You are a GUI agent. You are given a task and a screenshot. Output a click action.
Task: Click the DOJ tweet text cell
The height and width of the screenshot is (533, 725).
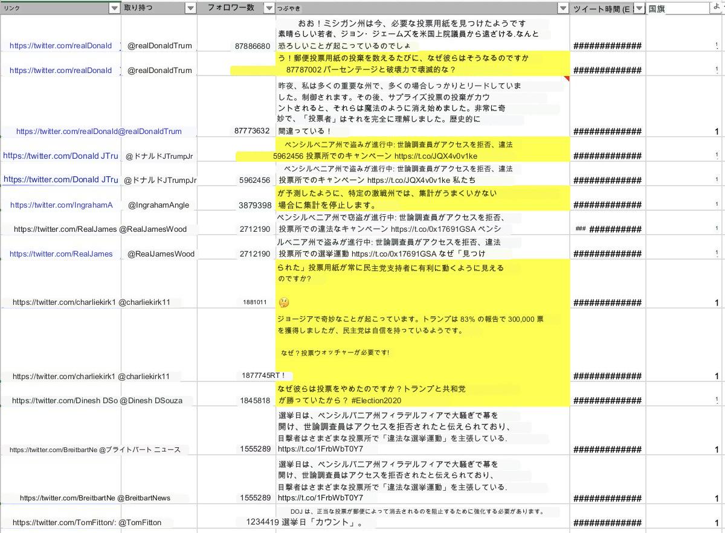[422, 517]
